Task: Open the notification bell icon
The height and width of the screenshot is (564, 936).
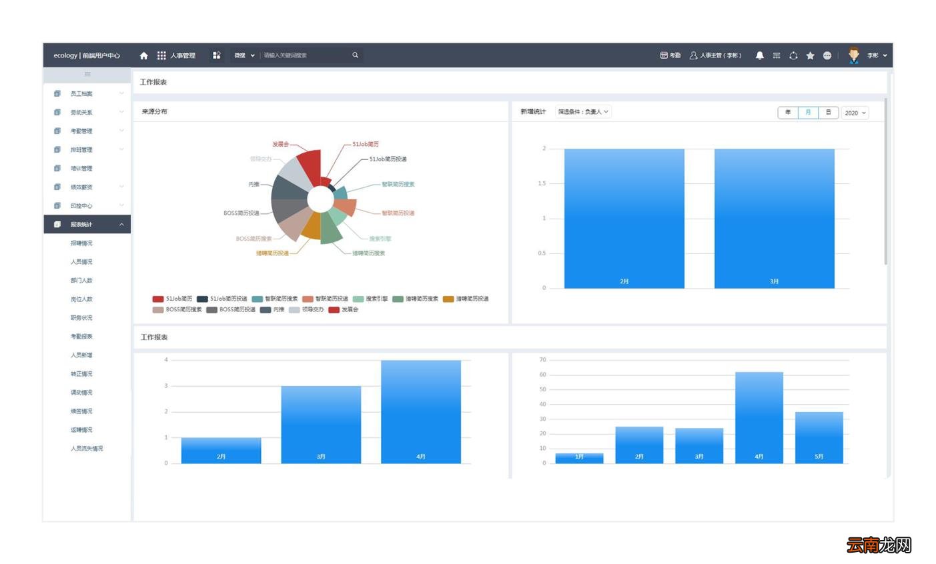Action: coord(759,55)
